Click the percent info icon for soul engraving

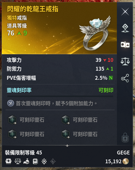coord(11,103)
